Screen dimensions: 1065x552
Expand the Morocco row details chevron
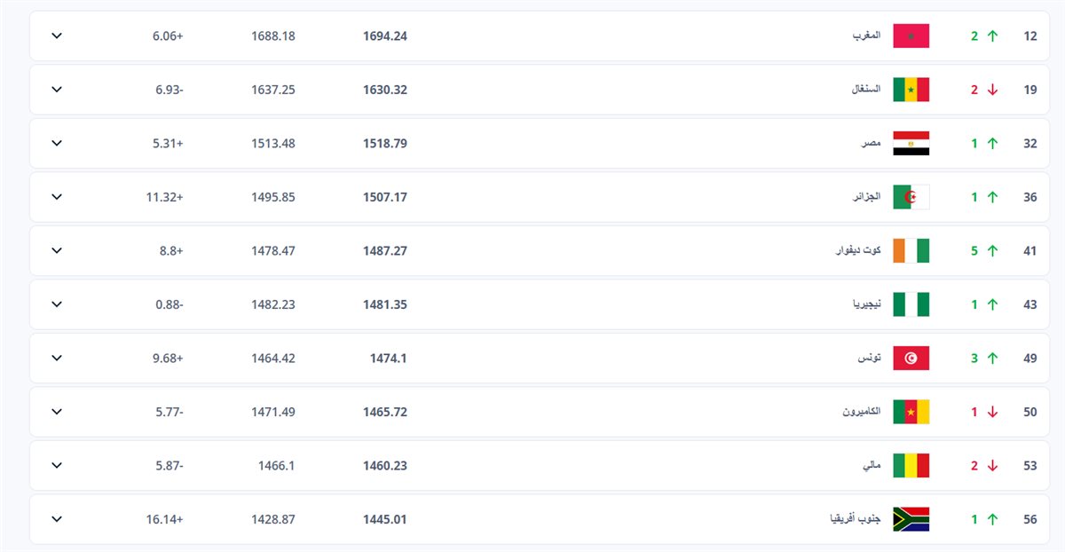pos(57,36)
